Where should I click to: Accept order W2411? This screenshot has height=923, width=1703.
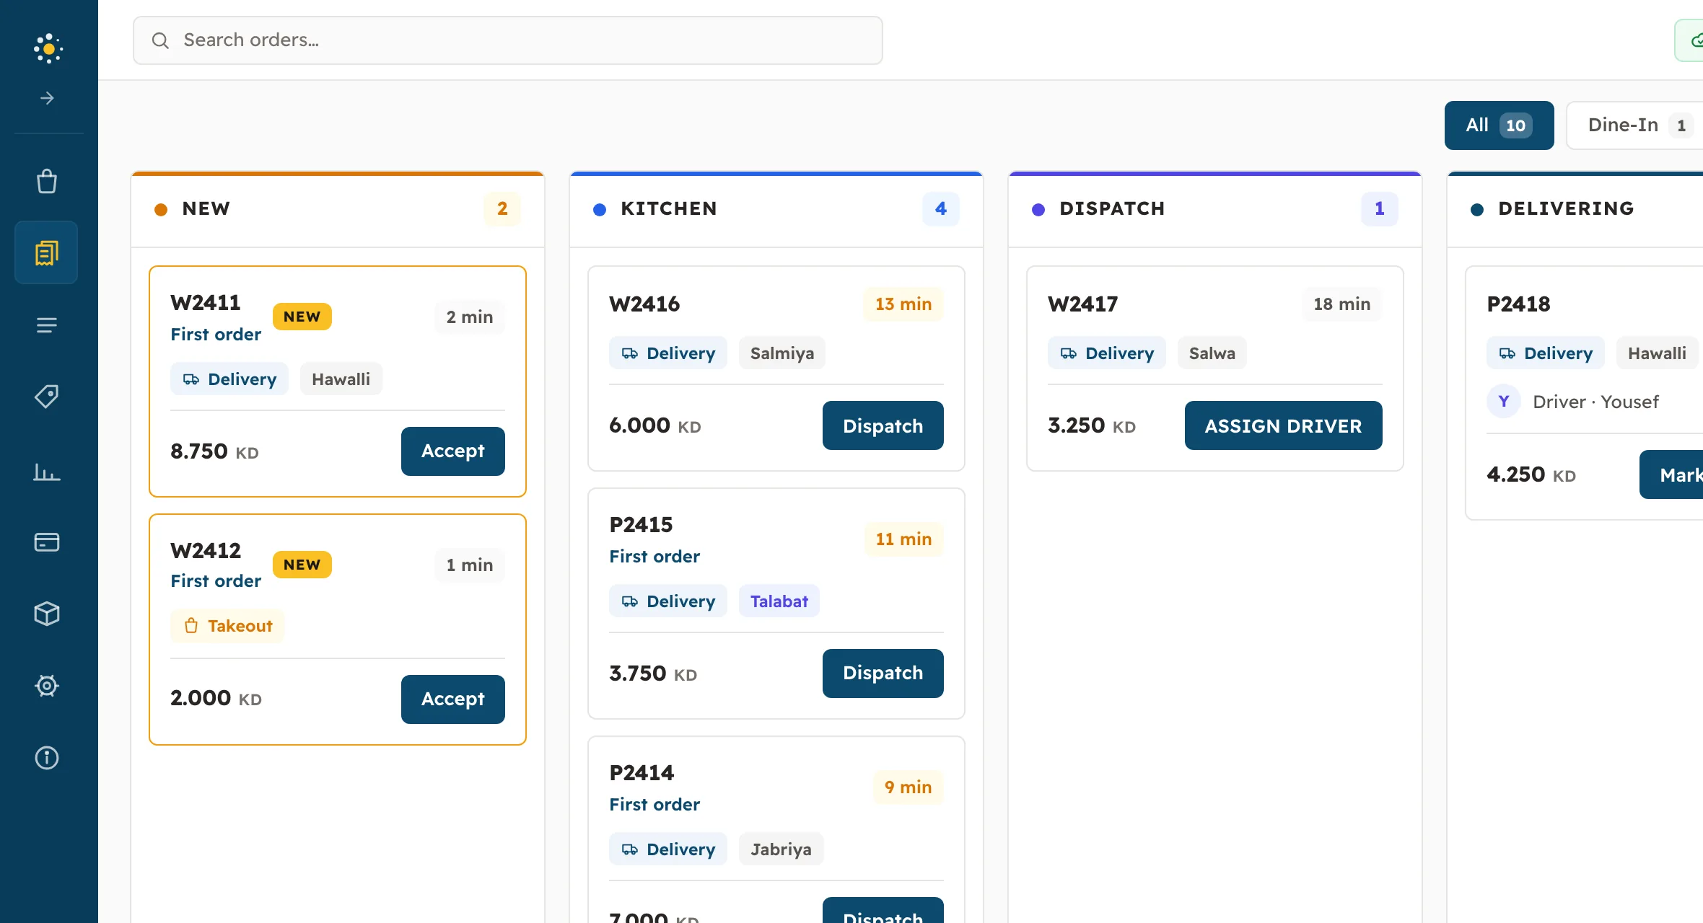coord(452,451)
